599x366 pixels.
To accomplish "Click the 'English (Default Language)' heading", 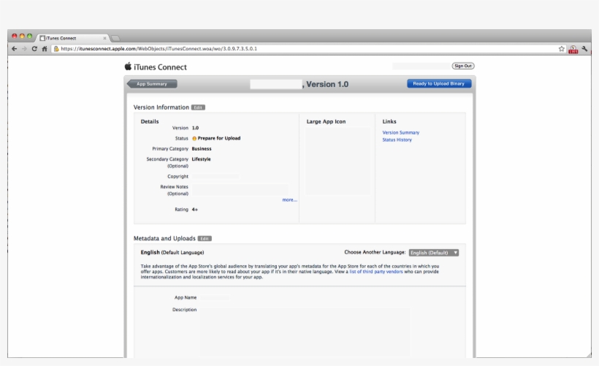I will point(172,253).
